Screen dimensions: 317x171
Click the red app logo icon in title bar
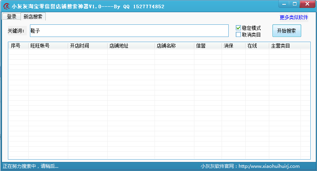(6, 6)
